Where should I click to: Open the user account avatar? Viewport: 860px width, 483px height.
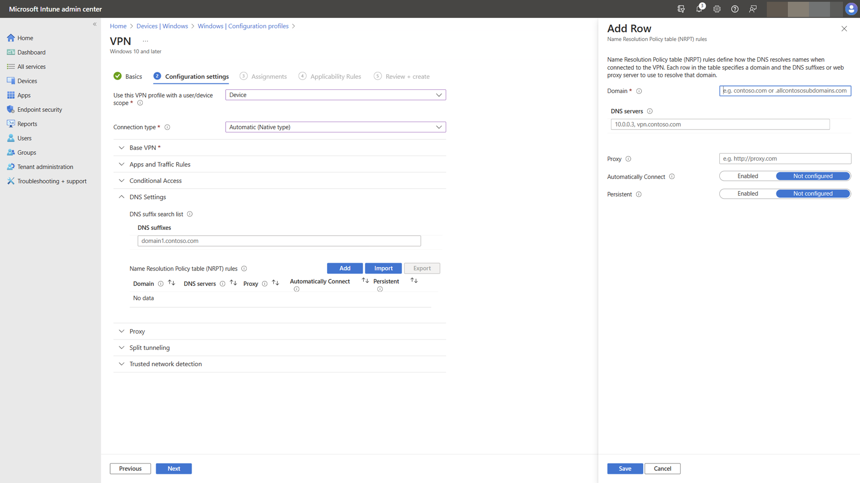pyautogui.click(x=851, y=9)
